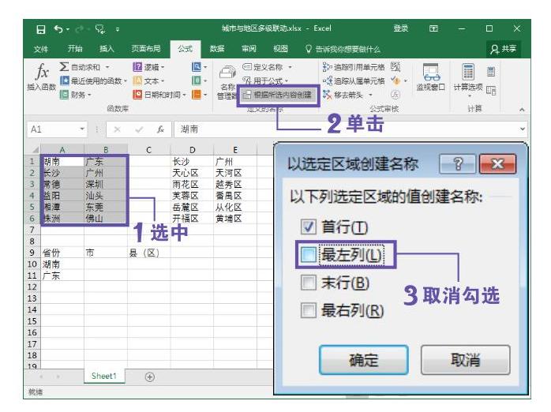The width and height of the screenshot is (551, 412).
Task: Close the Create Names dialog
Action: [498, 163]
